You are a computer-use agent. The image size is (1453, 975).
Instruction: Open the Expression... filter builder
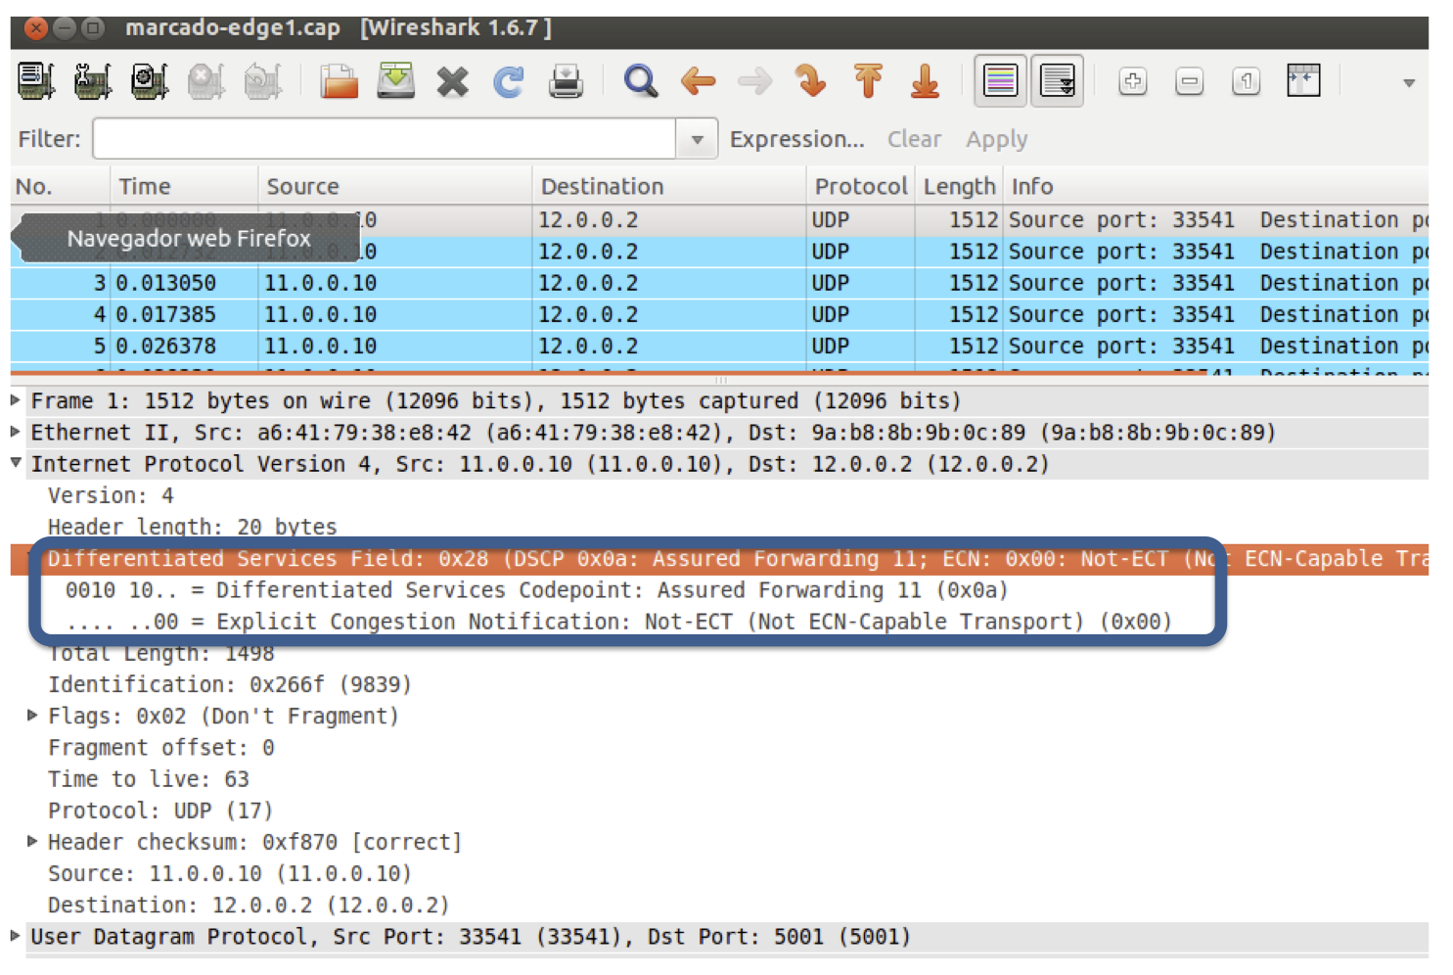796,139
